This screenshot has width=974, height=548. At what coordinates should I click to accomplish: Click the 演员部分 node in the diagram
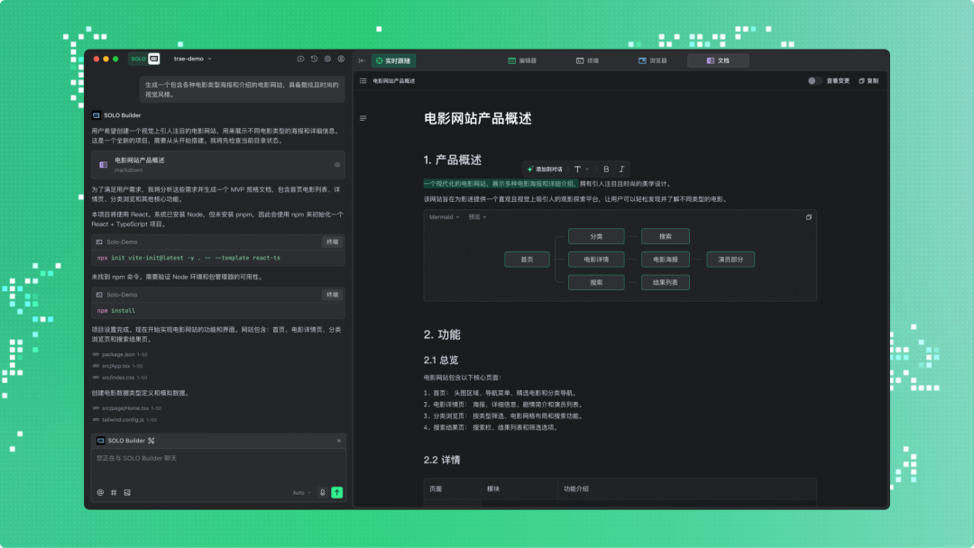[730, 260]
